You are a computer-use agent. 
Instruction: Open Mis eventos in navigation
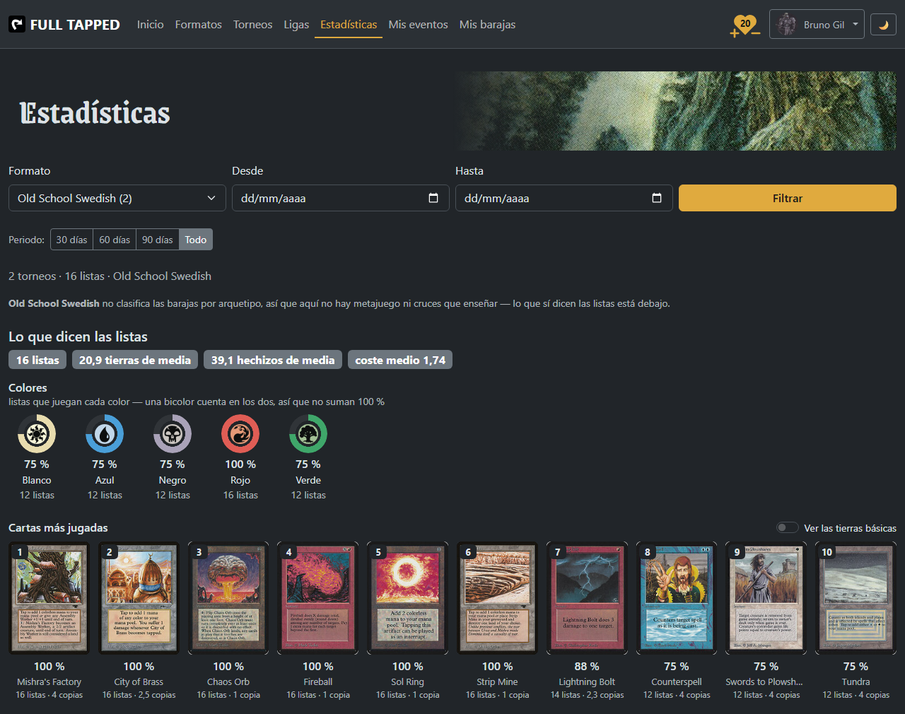coord(418,25)
